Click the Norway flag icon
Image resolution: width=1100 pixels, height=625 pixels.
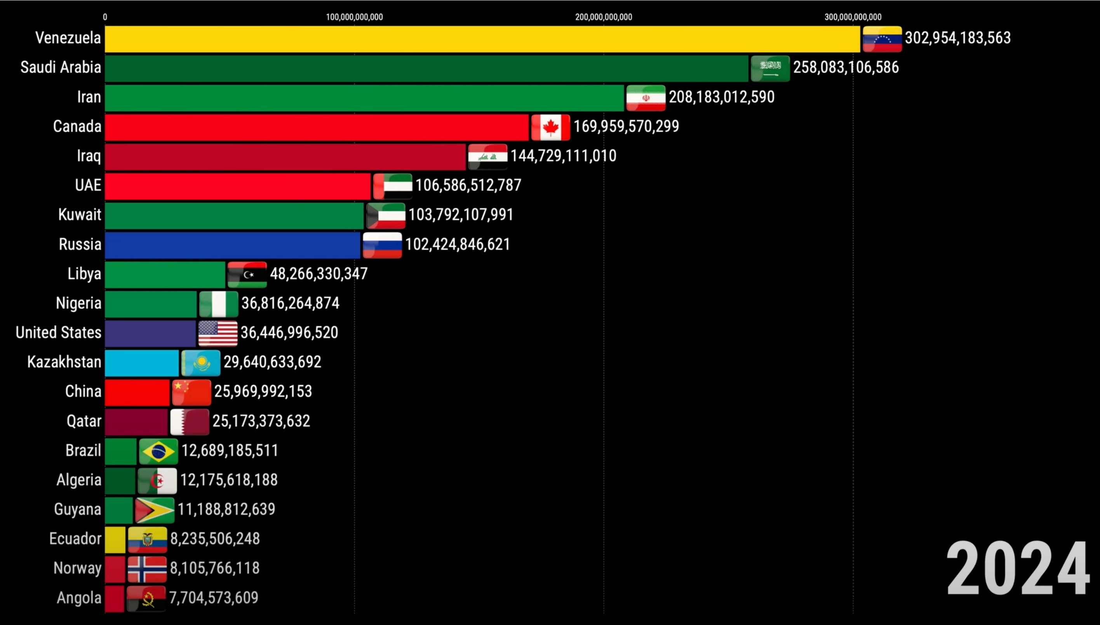(x=147, y=569)
